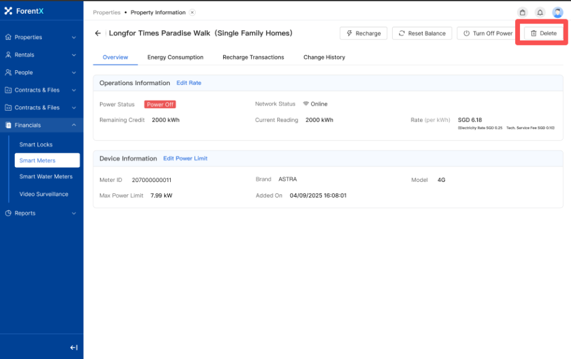Screen dimensions: 571x359
Task: Click the back arrow beside the property title
Action: coord(98,34)
